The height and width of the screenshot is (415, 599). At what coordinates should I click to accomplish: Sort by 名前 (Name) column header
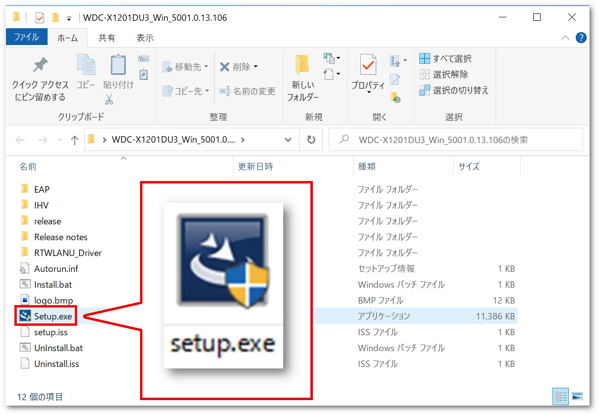[x=28, y=167]
